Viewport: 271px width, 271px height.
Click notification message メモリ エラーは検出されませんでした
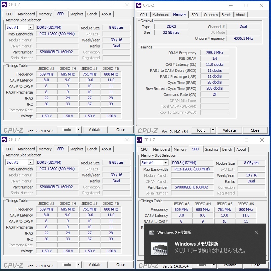click(x=210, y=251)
